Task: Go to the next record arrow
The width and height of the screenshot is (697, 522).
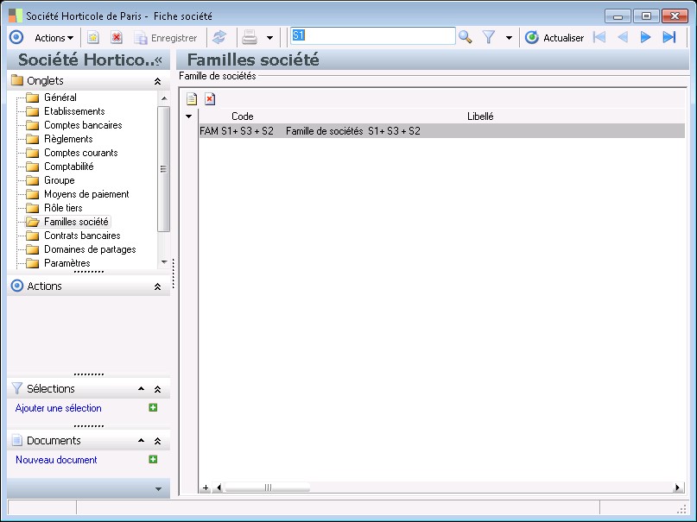Action: click(x=645, y=37)
